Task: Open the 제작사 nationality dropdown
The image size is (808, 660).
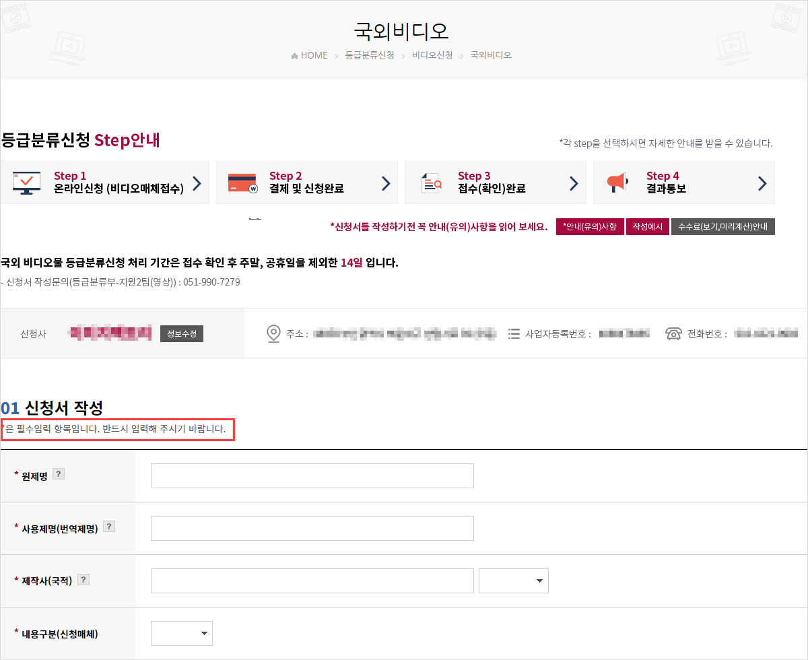Action: click(514, 581)
